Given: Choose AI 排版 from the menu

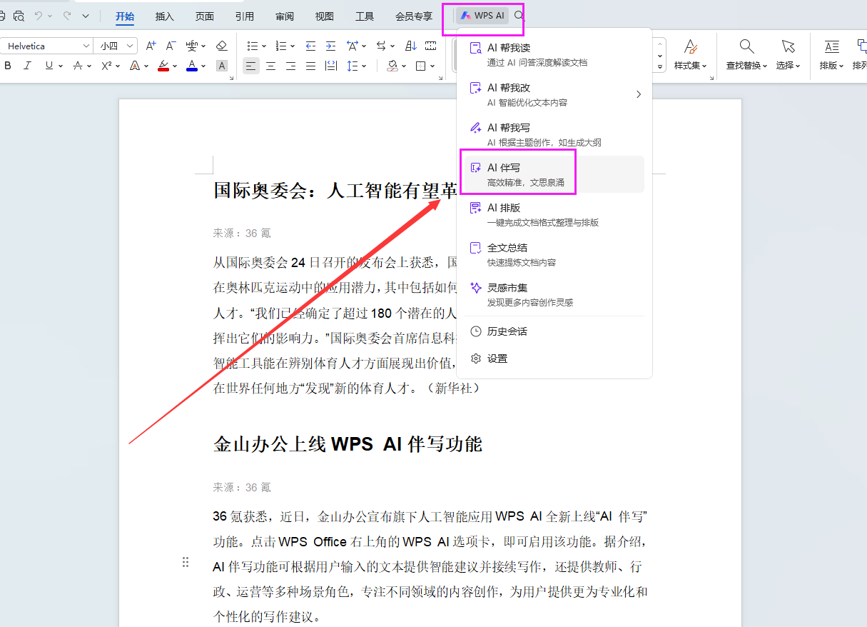Looking at the screenshot, I should coord(554,214).
